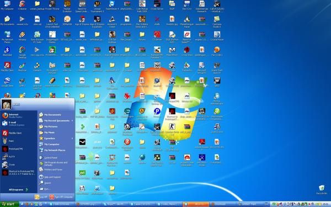Select the TeamViewer 4 desktop icon
Image resolution: width=331 pixels, height=207 pixels.
coord(112,6)
